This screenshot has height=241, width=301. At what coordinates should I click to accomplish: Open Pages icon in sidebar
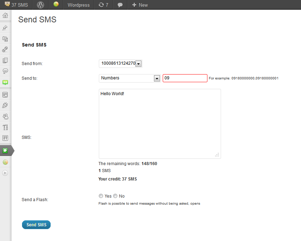coord(5,61)
